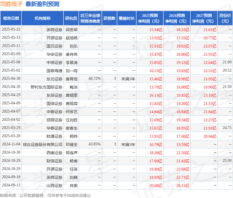233x198 pixels.
Task: Click target price 21.50
Action: (227, 87)
